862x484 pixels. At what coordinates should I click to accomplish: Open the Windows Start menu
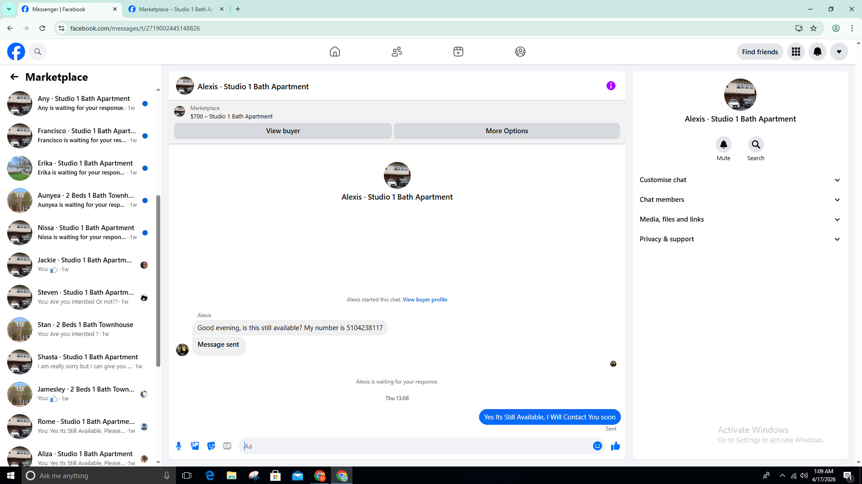point(11,475)
